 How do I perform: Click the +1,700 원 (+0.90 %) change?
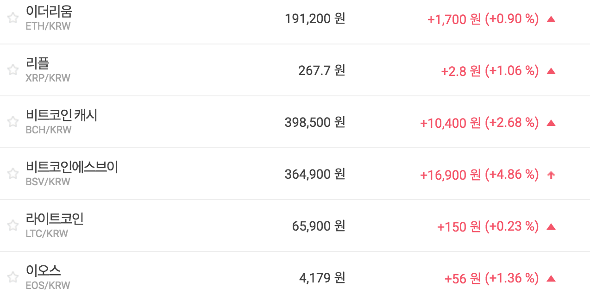(483, 19)
